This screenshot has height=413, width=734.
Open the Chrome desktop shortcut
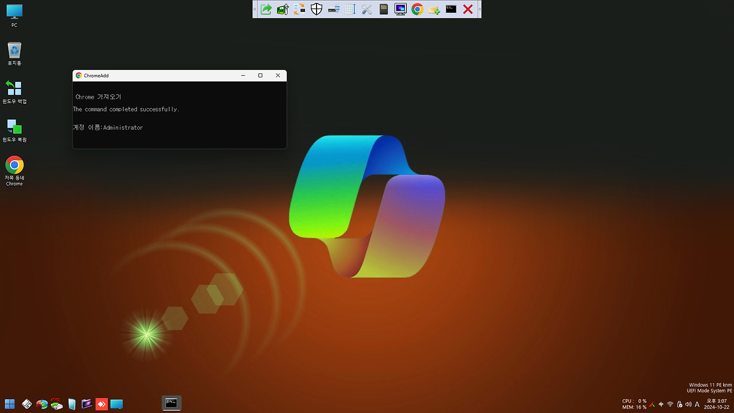(14, 171)
